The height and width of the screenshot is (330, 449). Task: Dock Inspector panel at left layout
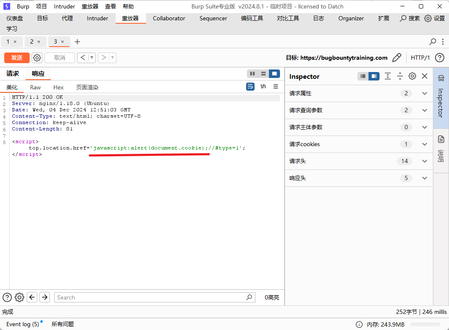pos(363,76)
